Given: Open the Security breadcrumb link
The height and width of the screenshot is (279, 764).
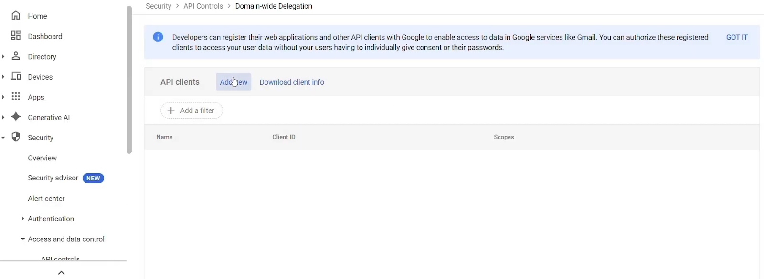Looking at the screenshot, I should 159,6.
